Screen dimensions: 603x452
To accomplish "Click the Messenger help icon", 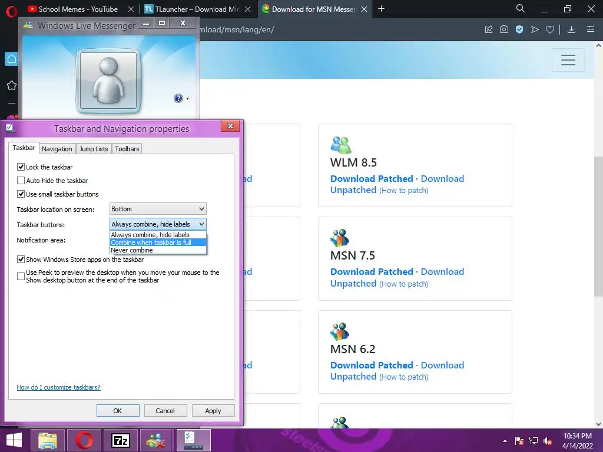I will [178, 98].
